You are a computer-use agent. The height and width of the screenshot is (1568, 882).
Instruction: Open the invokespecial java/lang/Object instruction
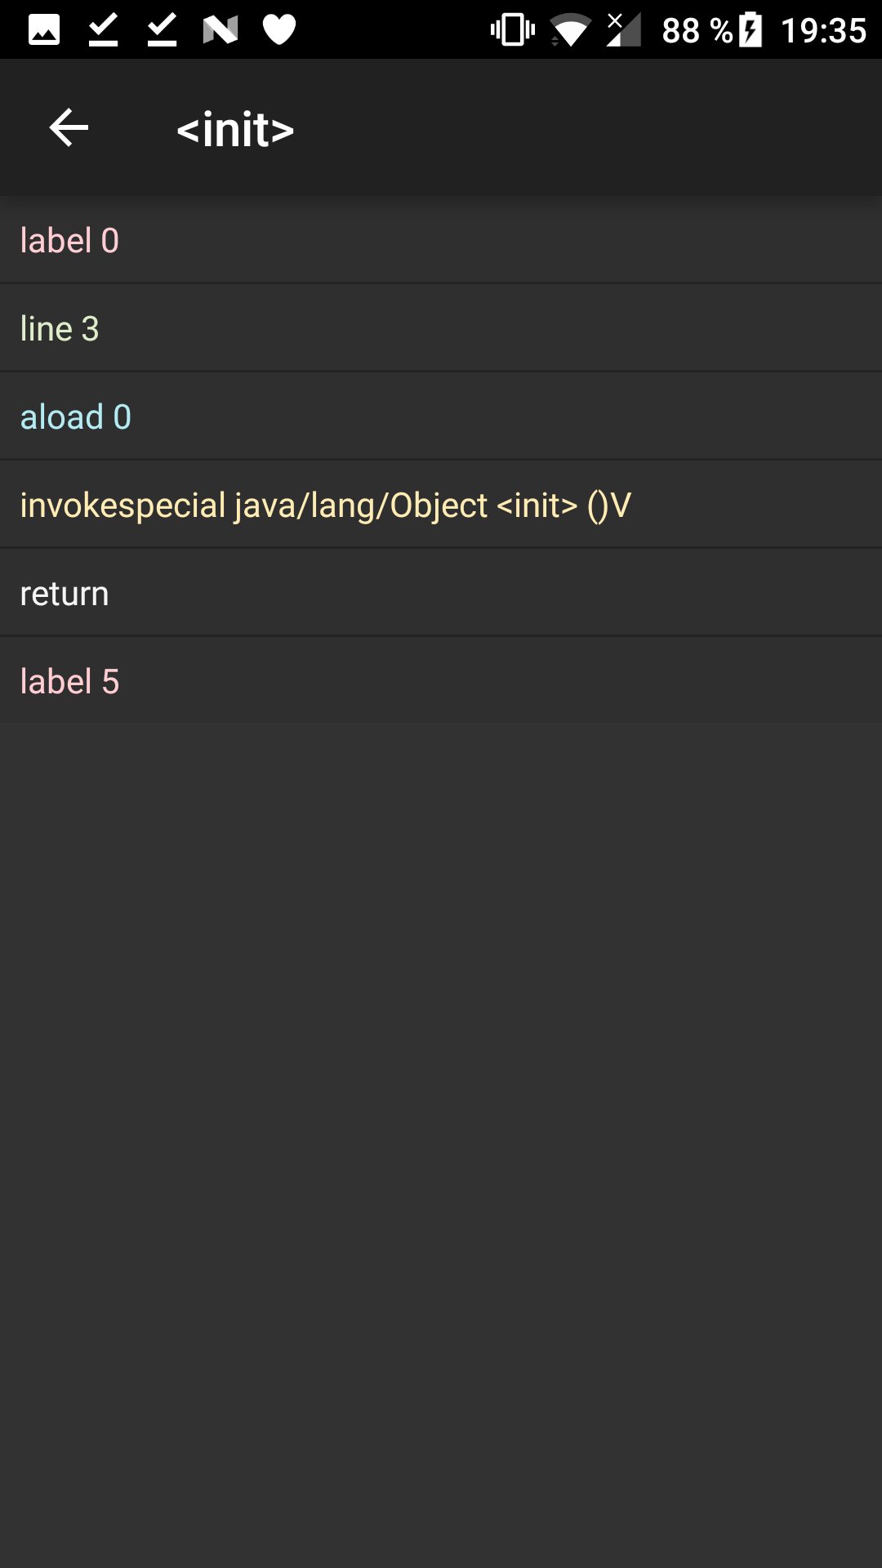(441, 506)
